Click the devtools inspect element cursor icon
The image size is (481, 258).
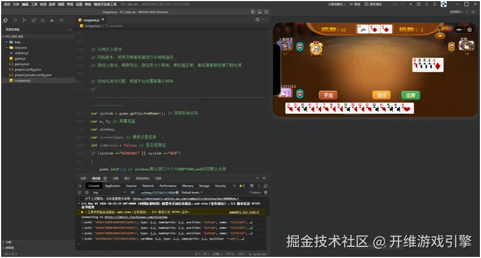[80, 186]
